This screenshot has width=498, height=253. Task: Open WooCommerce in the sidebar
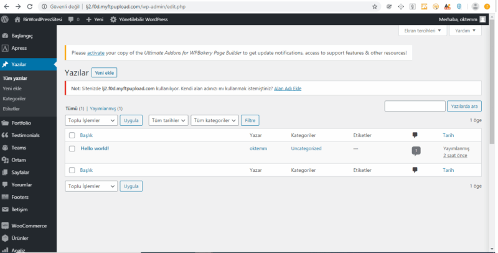pos(28,226)
